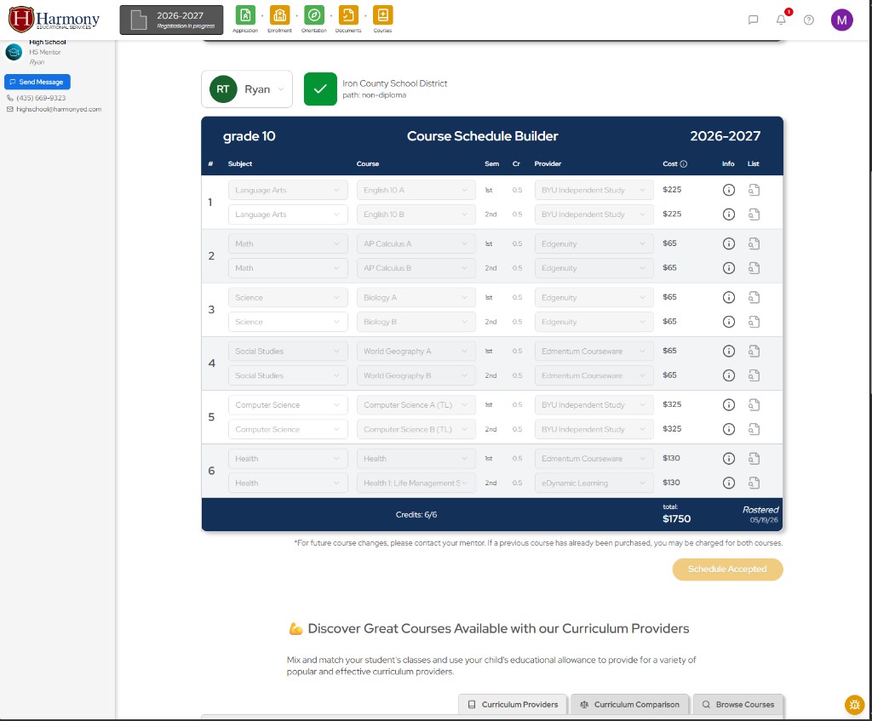Show info for Computer Science B (TL)
Screen dimensions: 872x721
point(729,429)
